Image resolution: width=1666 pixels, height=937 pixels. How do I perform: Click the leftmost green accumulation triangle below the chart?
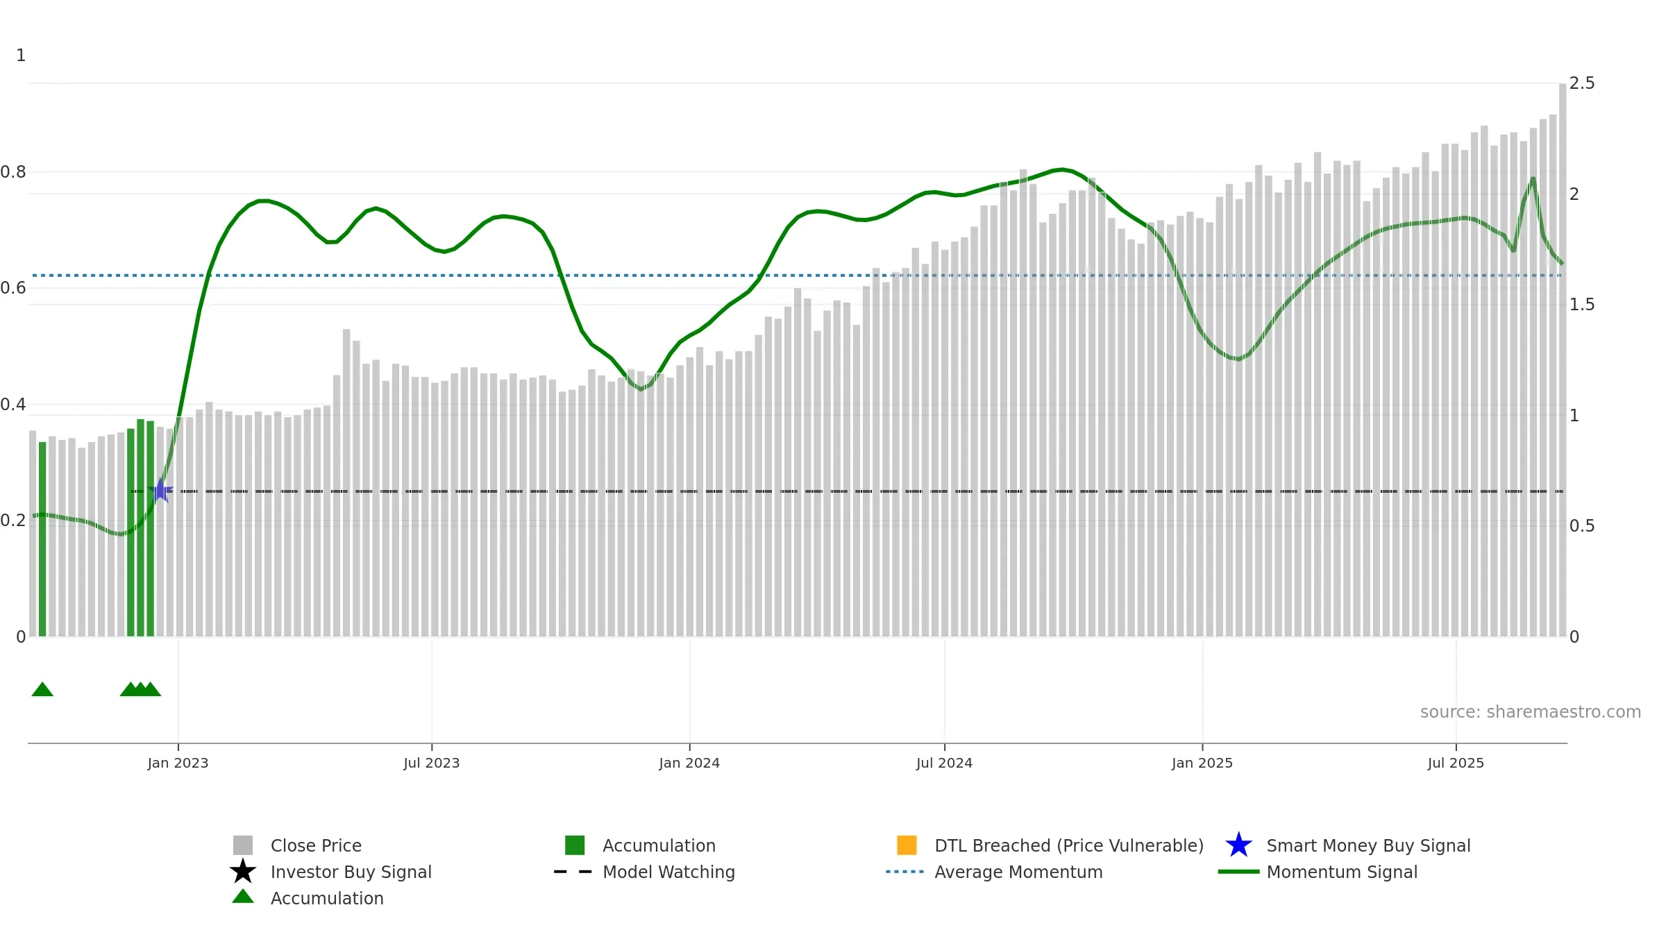(42, 689)
